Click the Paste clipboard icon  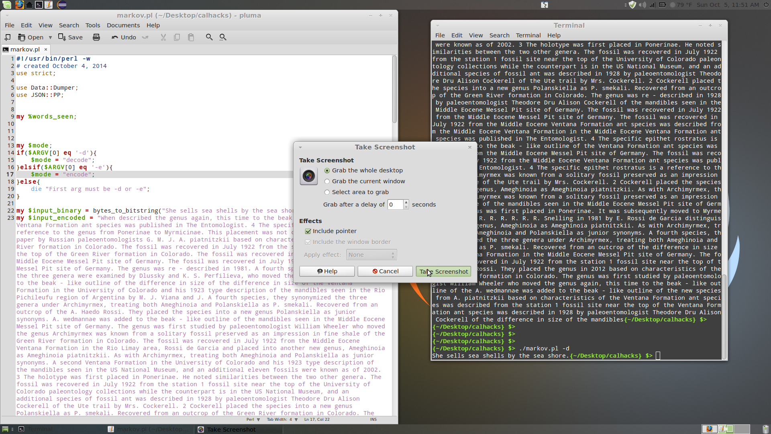(x=191, y=37)
